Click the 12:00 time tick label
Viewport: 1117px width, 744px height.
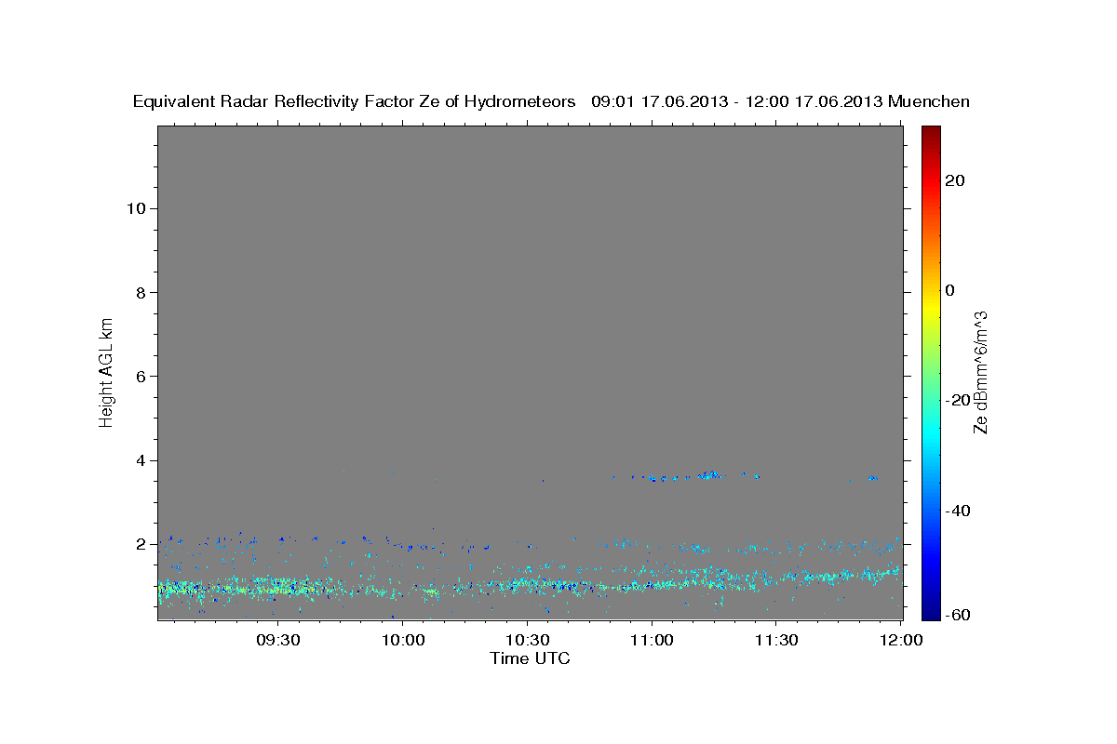click(901, 641)
